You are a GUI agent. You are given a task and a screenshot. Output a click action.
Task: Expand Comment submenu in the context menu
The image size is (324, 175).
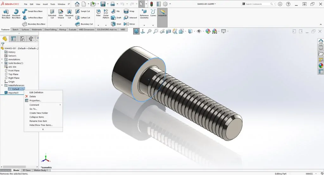point(60,105)
